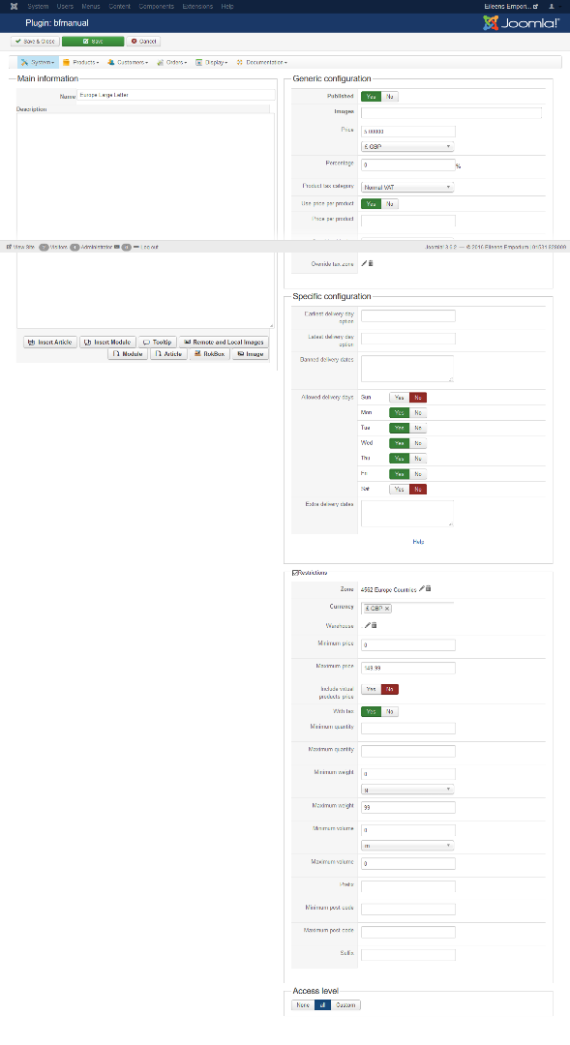Set Fri allowed delivery day to No
Screen dimensions: 570x1045
click(x=418, y=474)
